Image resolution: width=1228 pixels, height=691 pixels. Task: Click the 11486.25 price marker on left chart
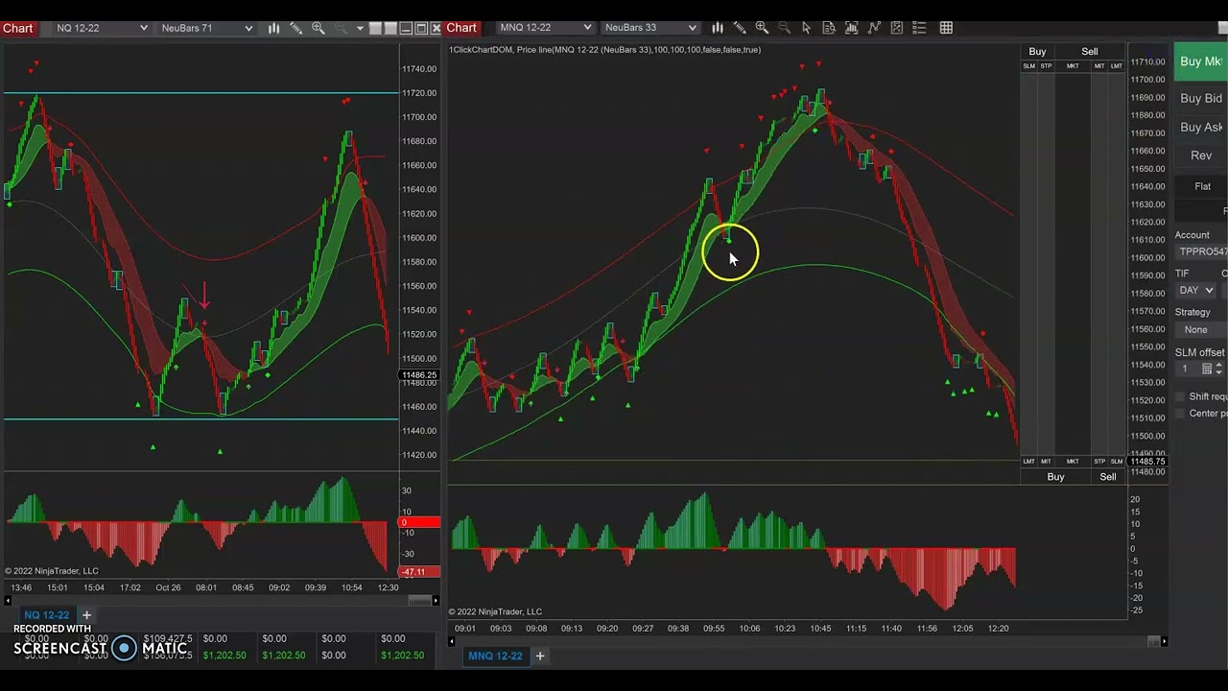419,375
